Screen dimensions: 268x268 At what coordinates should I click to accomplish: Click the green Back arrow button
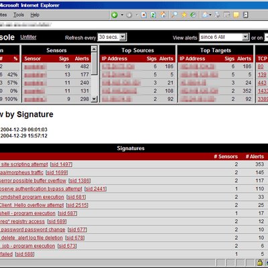115,15
